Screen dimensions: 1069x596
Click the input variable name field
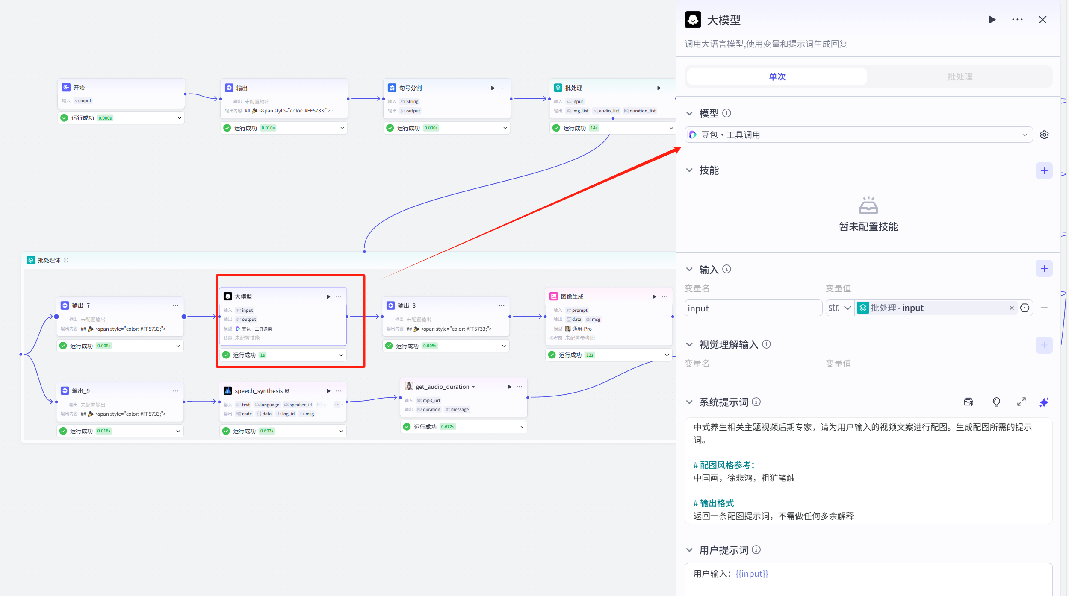(x=753, y=308)
